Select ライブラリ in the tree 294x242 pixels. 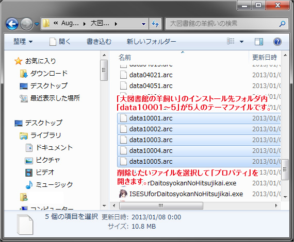(45, 135)
